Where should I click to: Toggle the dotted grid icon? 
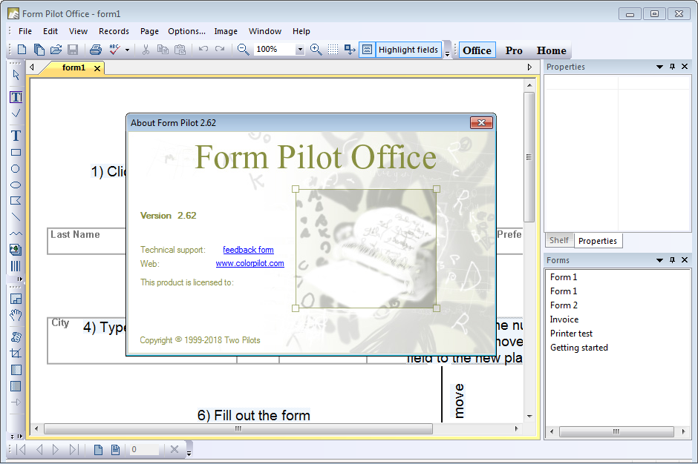[333, 50]
